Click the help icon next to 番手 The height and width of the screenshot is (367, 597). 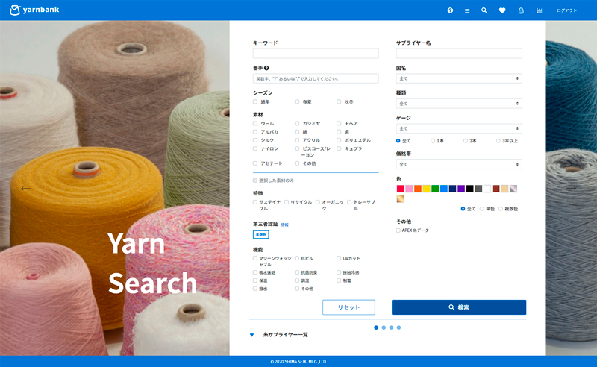pyautogui.click(x=266, y=68)
